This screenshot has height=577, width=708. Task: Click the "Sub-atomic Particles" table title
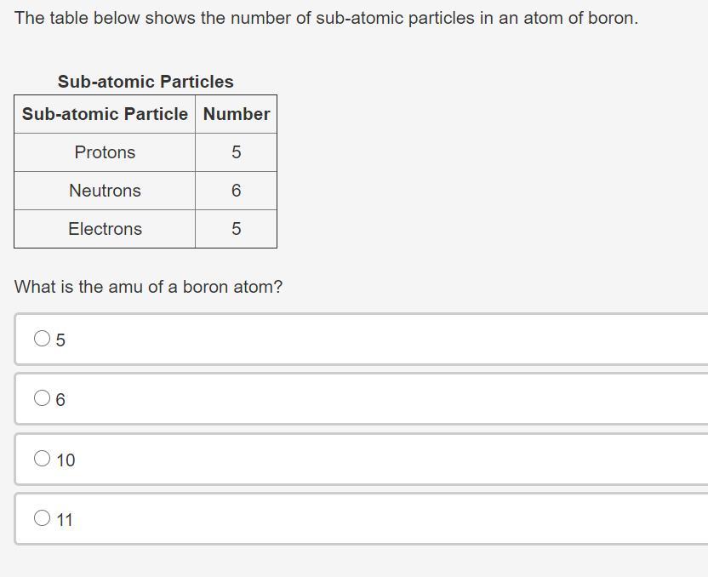pyautogui.click(x=146, y=82)
